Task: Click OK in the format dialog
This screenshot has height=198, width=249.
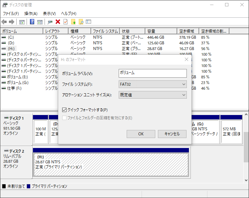Action: 141,134
